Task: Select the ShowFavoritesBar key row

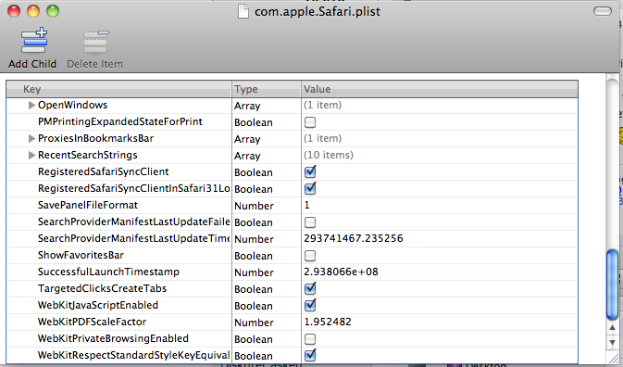Action: coord(81,255)
